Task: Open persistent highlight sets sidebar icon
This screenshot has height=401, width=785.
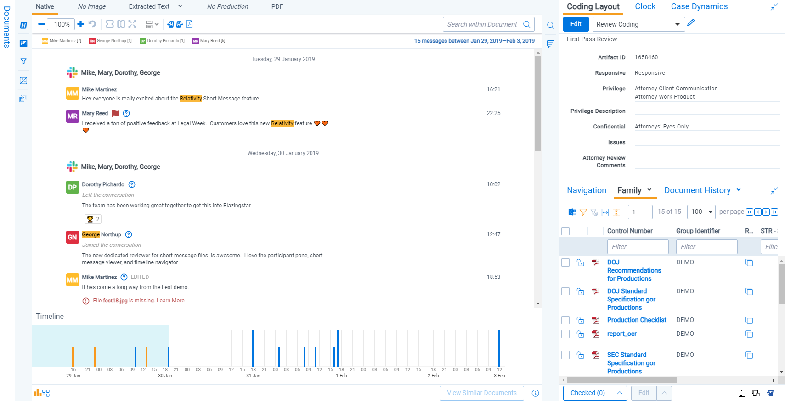Action: click(23, 25)
